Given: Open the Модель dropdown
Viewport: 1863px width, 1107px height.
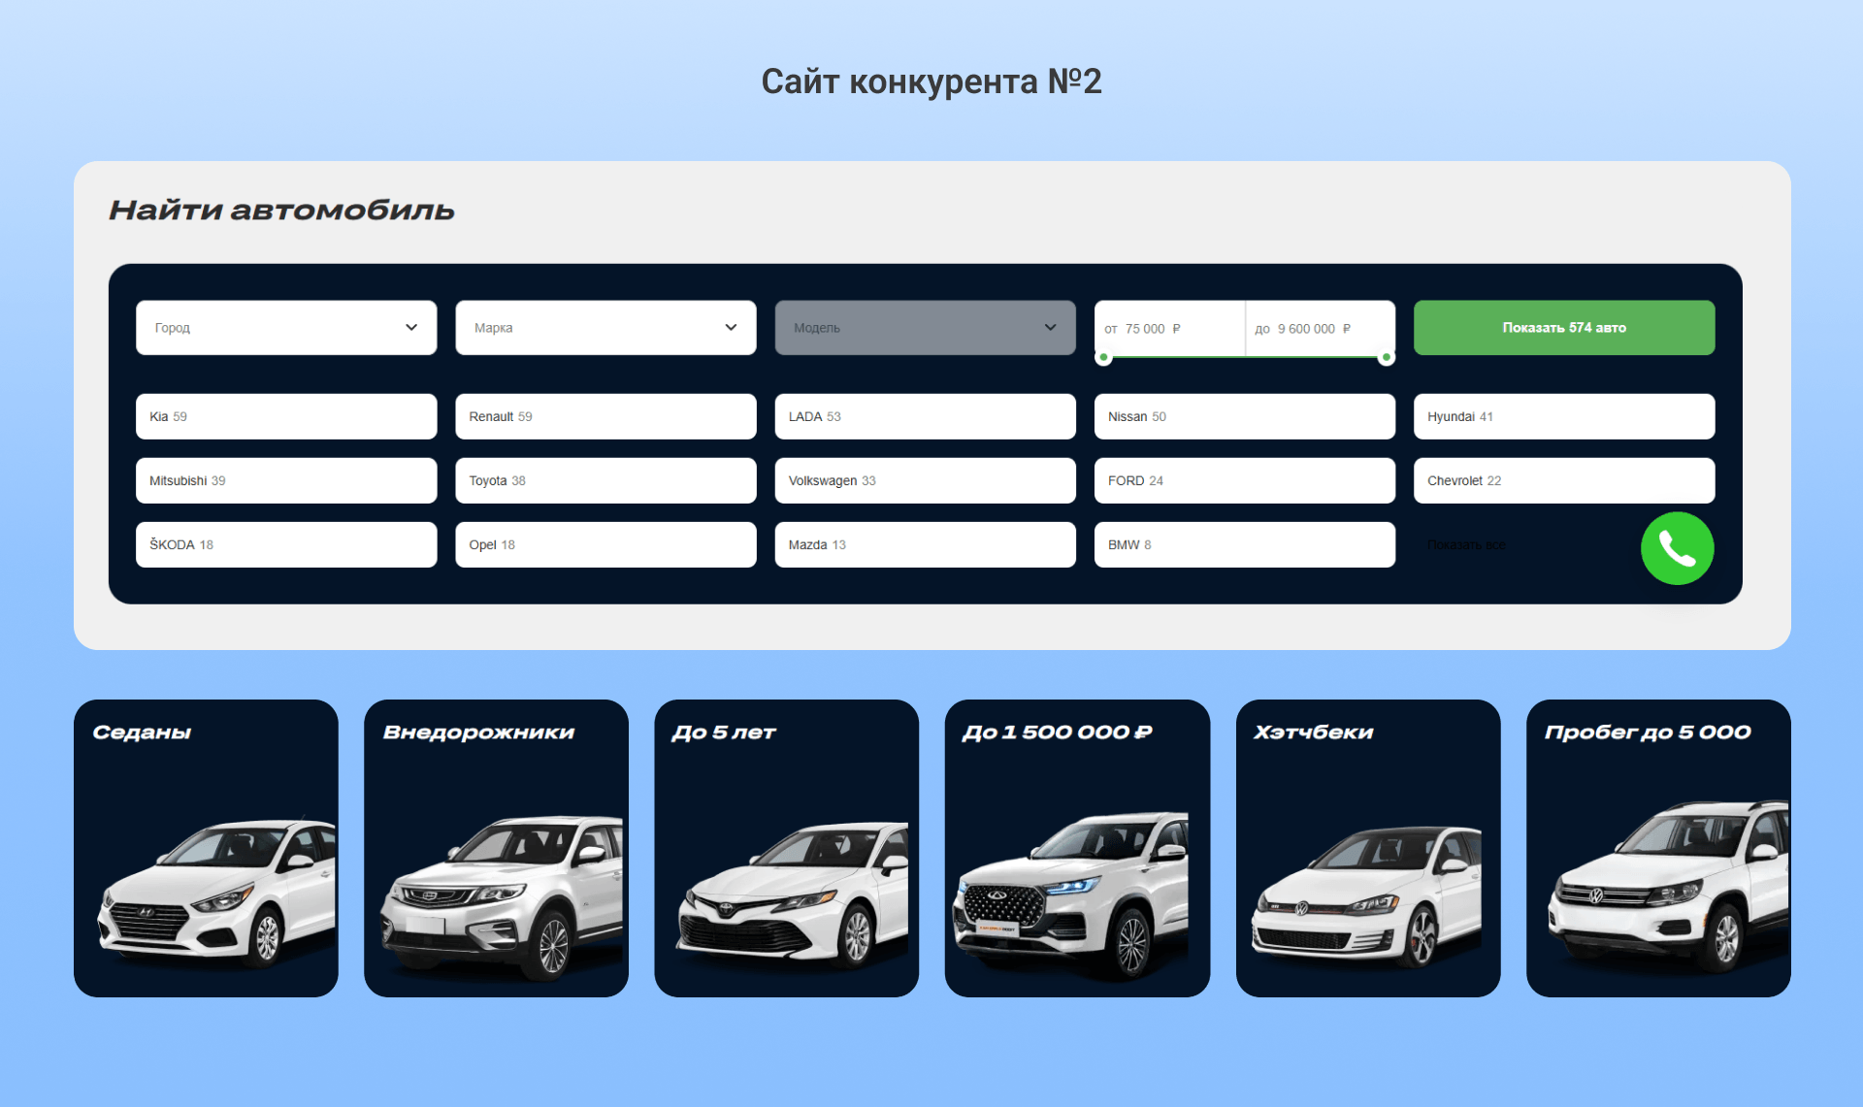Looking at the screenshot, I should (925, 328).
